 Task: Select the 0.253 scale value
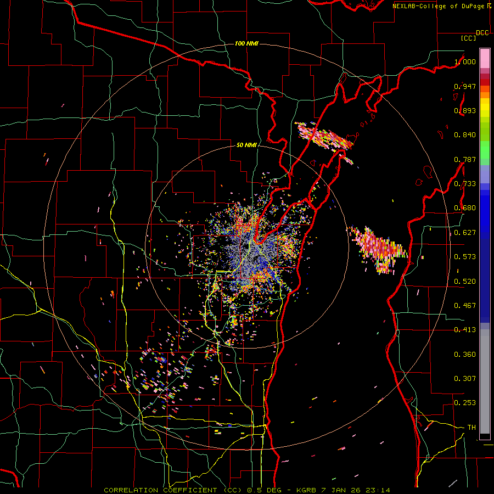[x=465, y=403]
